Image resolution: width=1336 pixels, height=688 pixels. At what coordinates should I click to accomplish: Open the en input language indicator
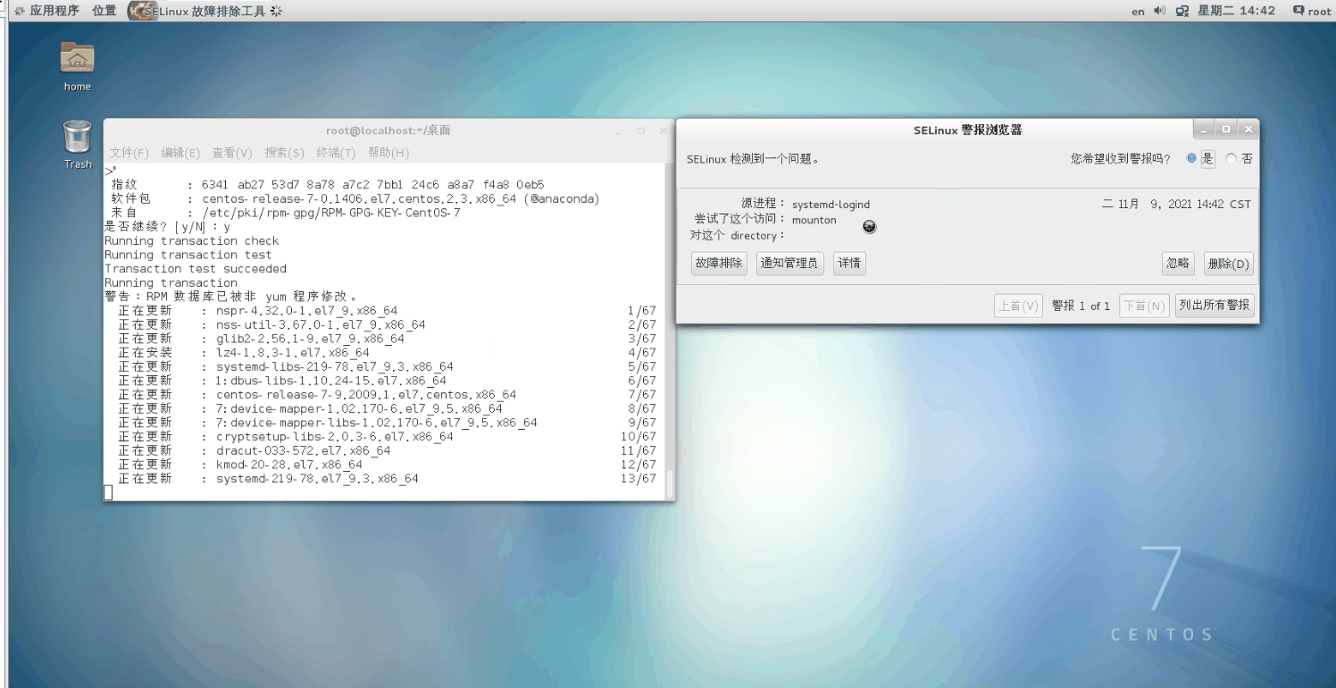click(x=1138, y=12)
